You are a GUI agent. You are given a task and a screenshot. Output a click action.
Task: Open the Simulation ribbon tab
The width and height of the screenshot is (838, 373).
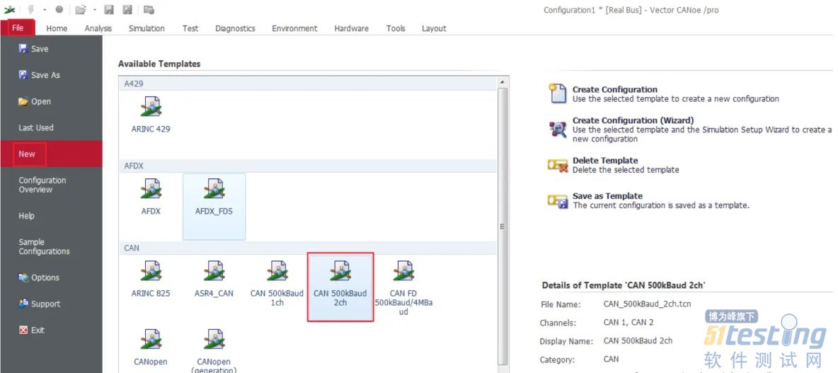(x=147, y=28)
